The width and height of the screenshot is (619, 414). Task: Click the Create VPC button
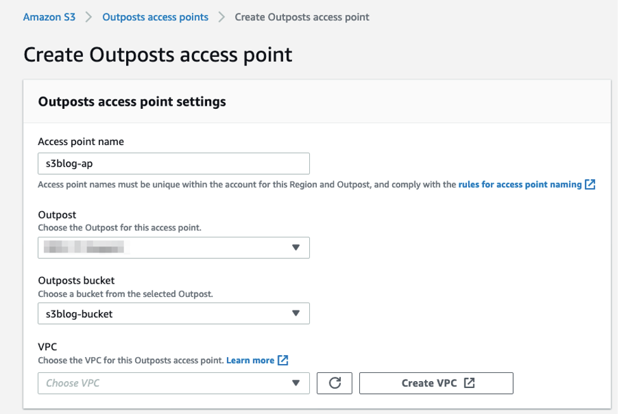pyautogui.click(x=435, y=382)
